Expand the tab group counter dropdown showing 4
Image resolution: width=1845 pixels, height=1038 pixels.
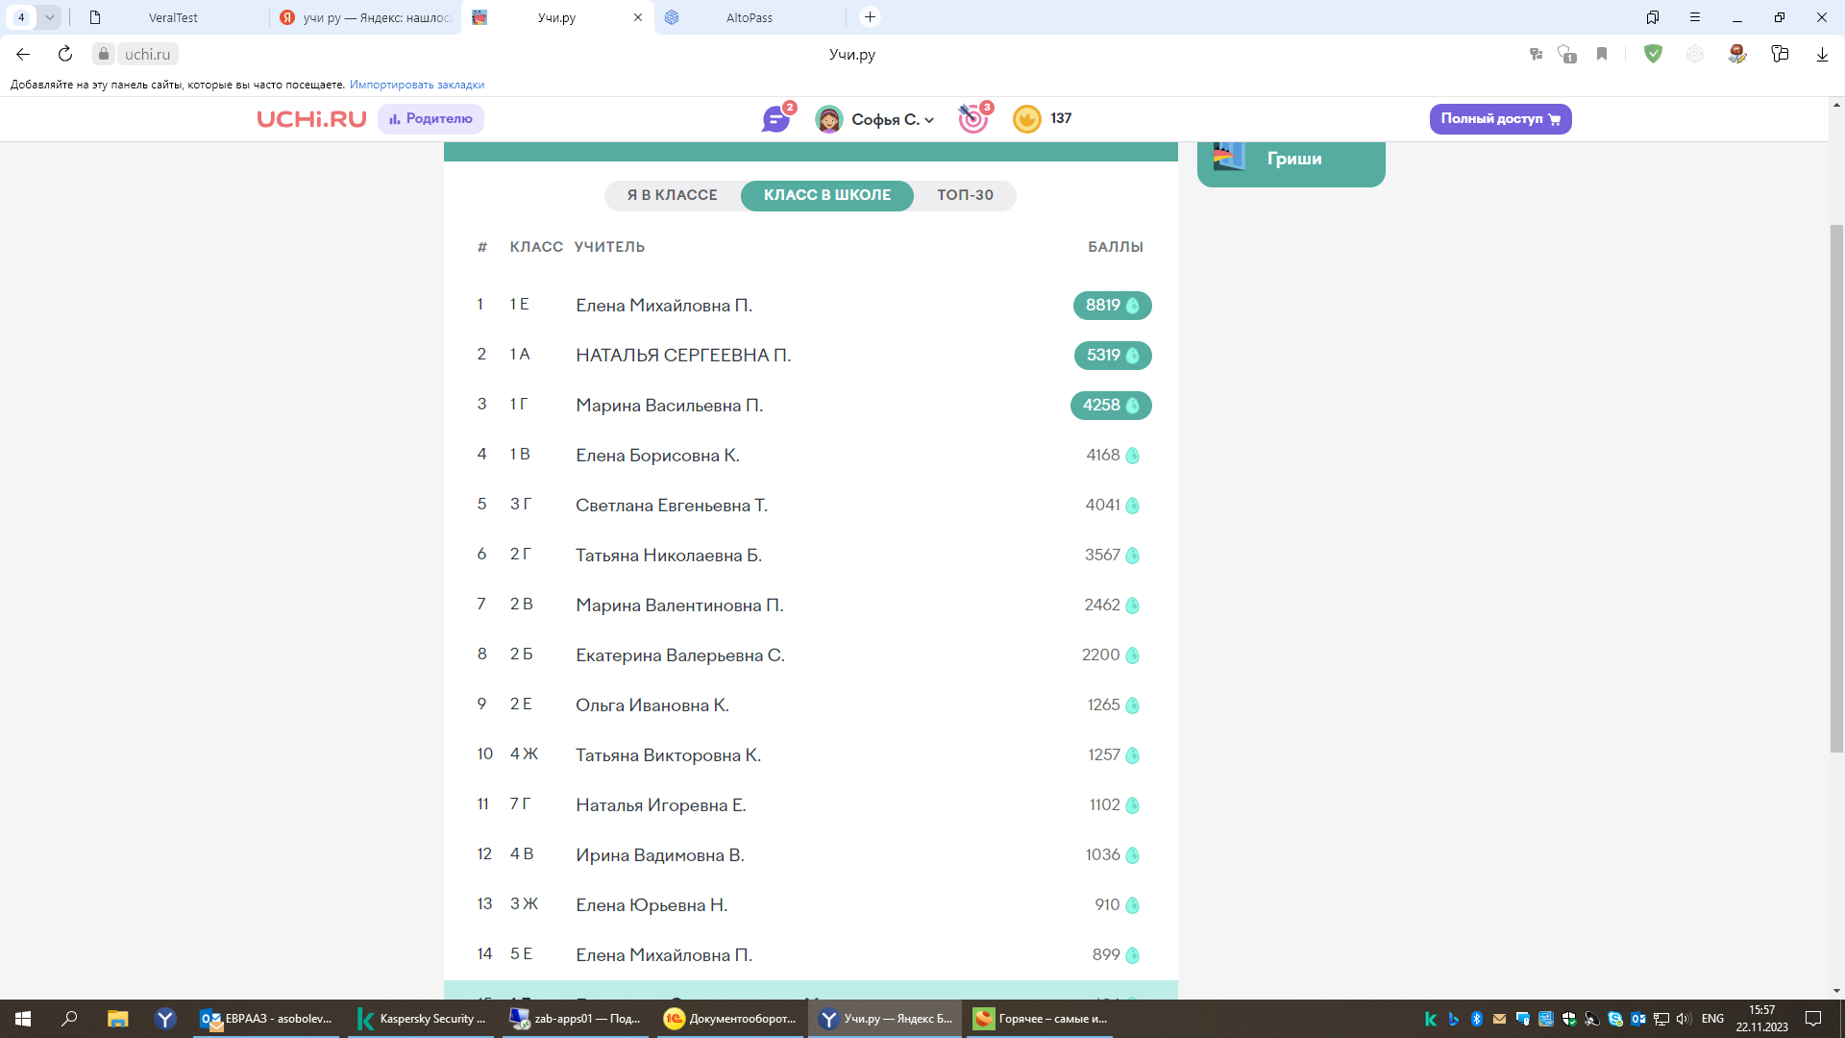[x=49, y=17]
